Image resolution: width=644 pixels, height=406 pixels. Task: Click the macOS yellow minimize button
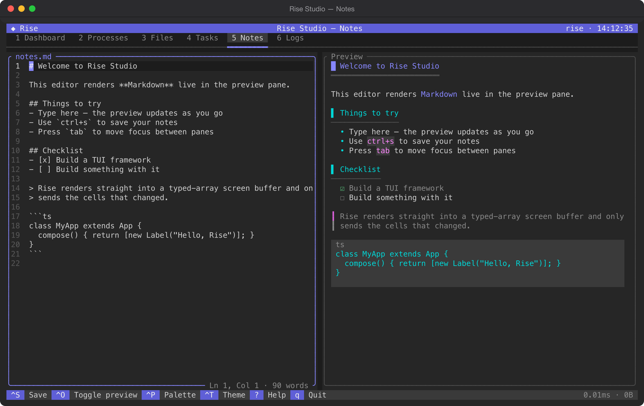coord(21,9)
